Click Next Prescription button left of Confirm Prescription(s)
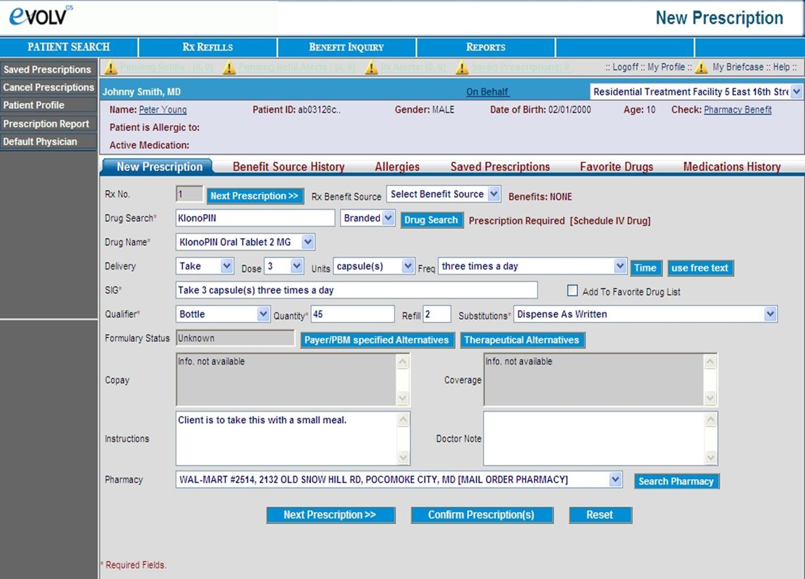 click(330, 515)
